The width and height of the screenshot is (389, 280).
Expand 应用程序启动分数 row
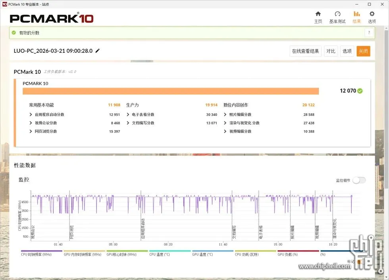pos(31,115)
